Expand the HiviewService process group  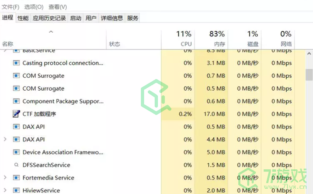point(5,190)
